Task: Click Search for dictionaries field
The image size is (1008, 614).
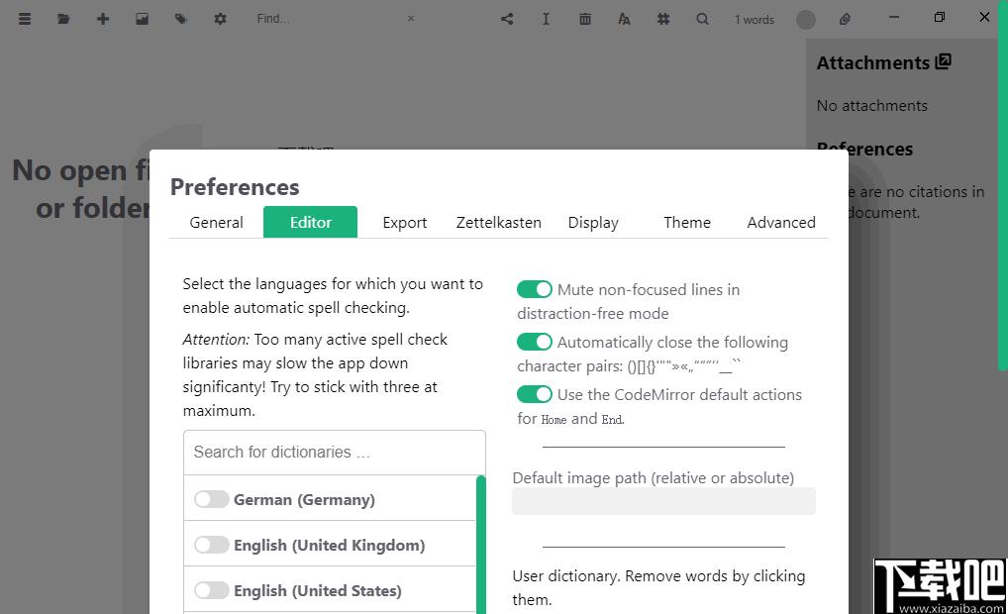Action: pos(335,453)
